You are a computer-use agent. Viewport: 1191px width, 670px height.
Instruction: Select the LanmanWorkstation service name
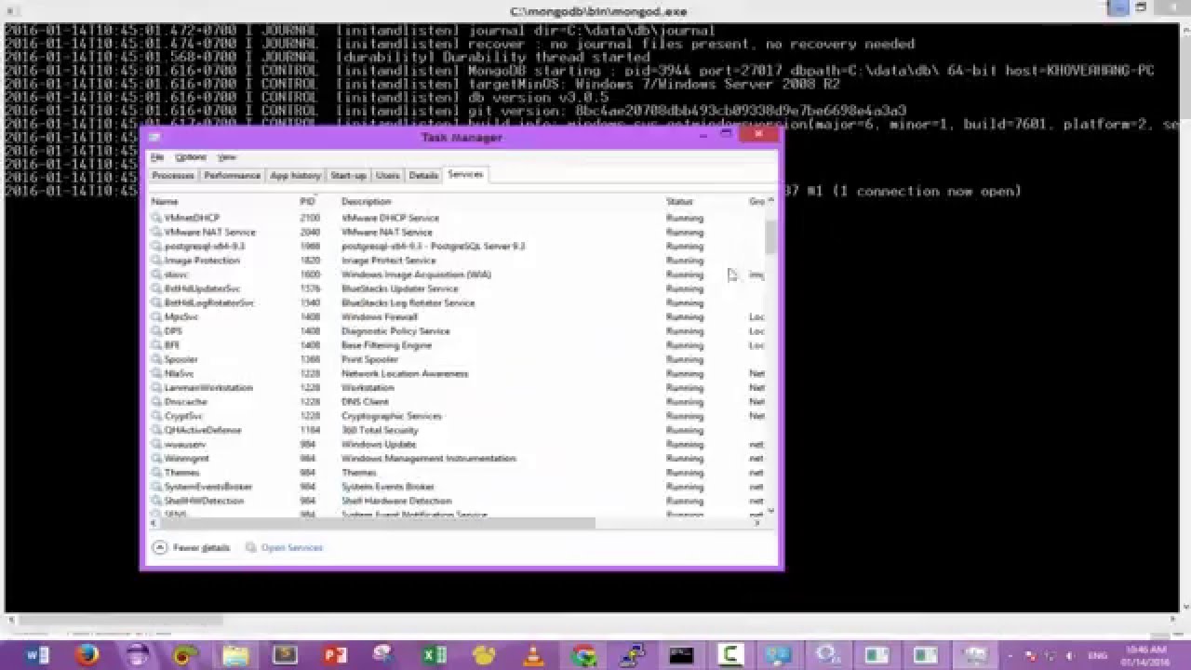(x=208, y=388)
